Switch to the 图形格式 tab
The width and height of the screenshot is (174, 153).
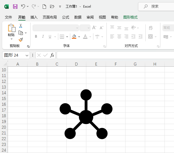pyautogui.click(x=130, y=17)
